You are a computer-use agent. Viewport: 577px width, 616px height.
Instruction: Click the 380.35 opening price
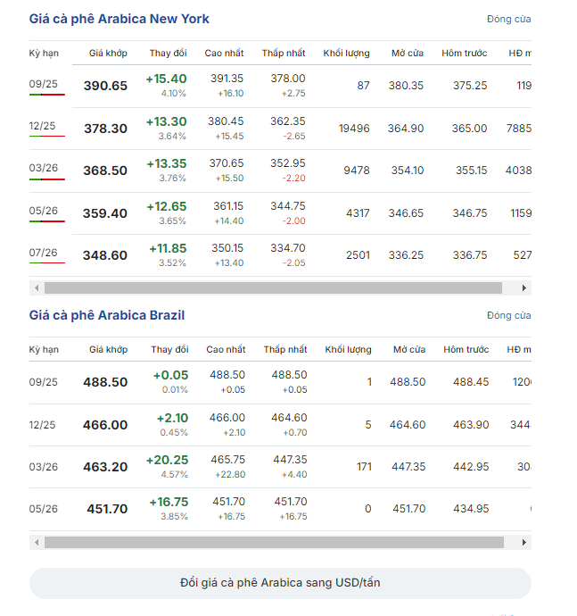(x=406, y=86)
